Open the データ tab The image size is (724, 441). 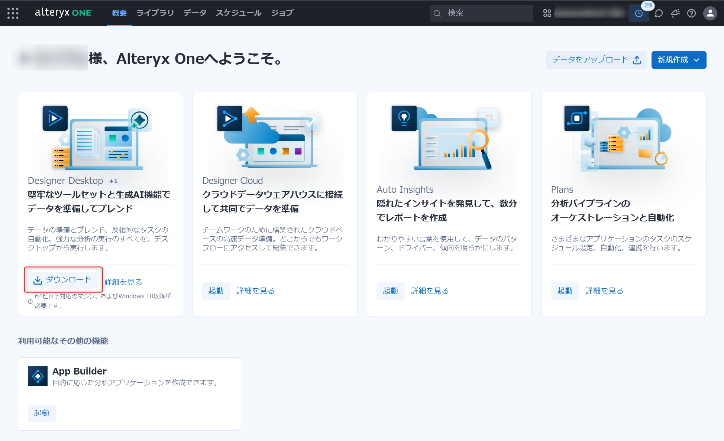click(x=195, y=13)
